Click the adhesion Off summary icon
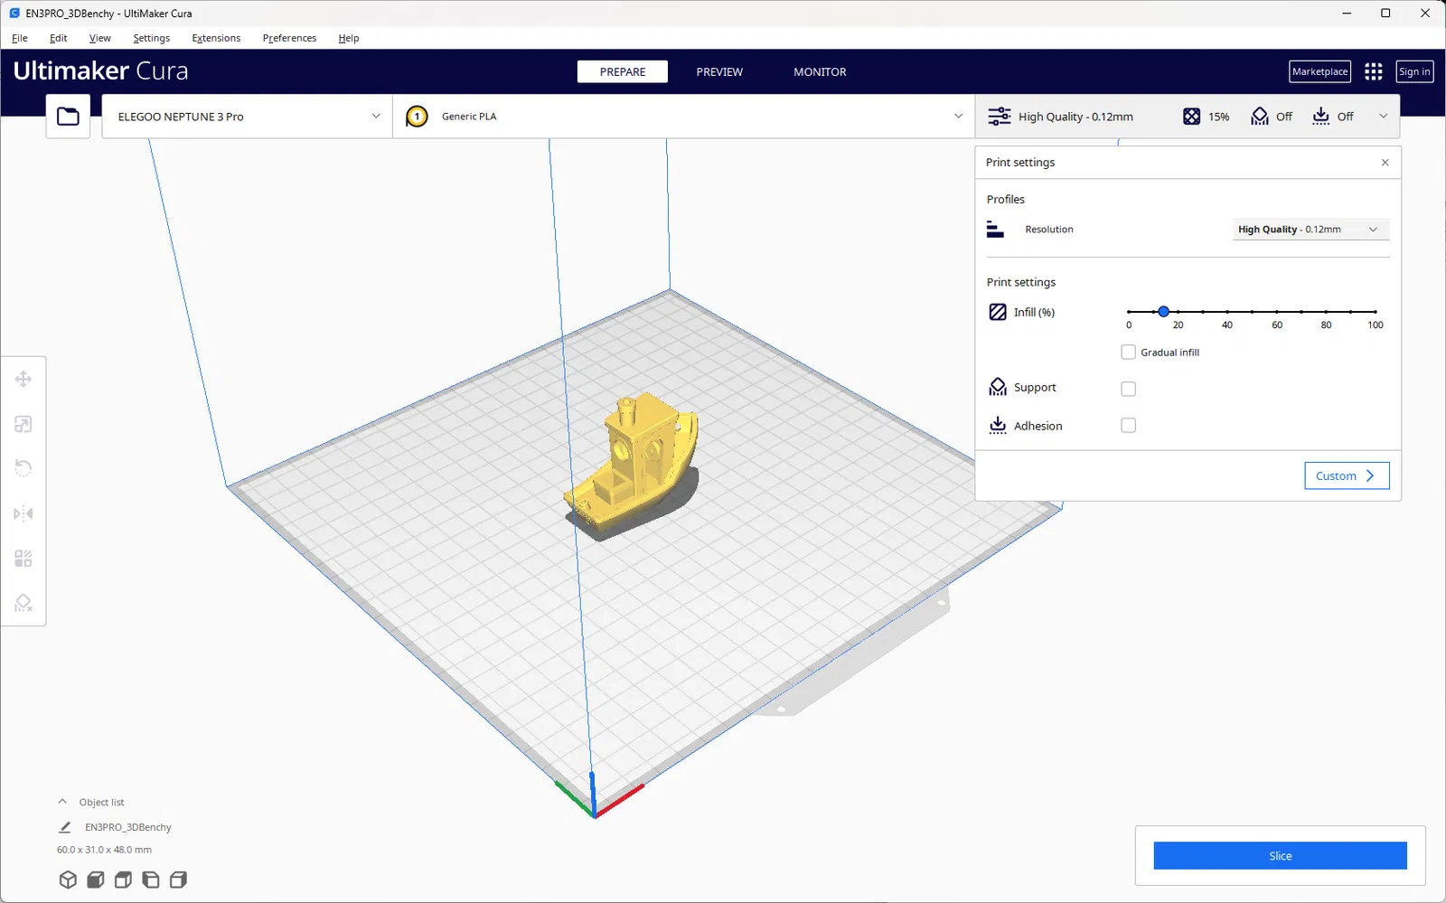Screen dimensions: 1446x903 click(1321, 117)
